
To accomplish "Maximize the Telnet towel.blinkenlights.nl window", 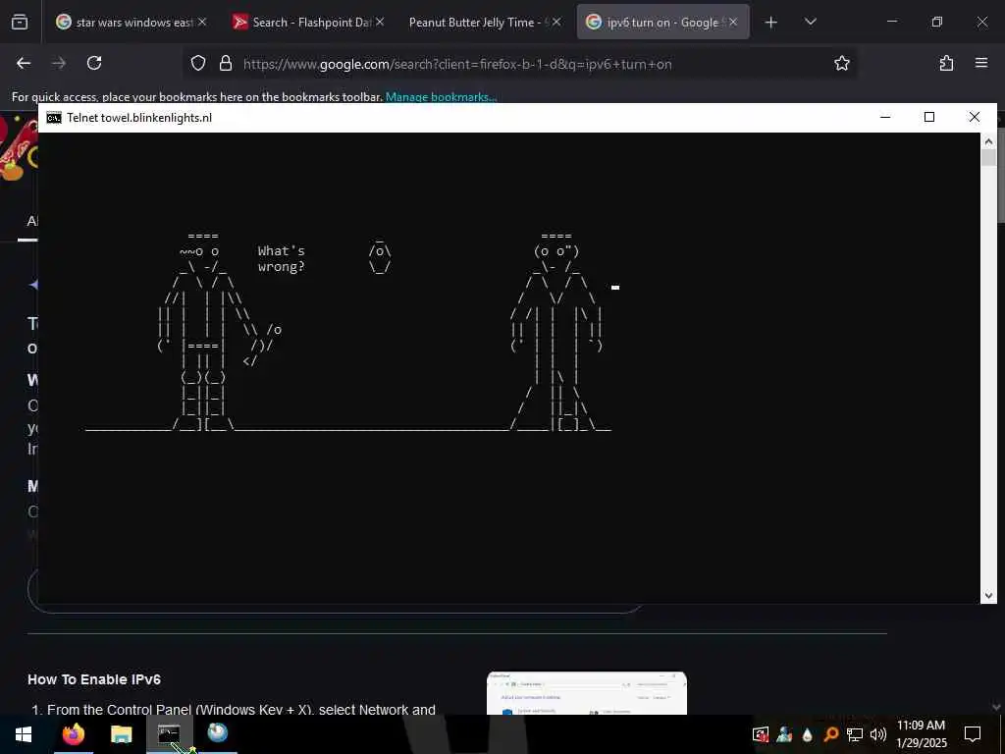I will pyautogui.click(x=929, y=118).
